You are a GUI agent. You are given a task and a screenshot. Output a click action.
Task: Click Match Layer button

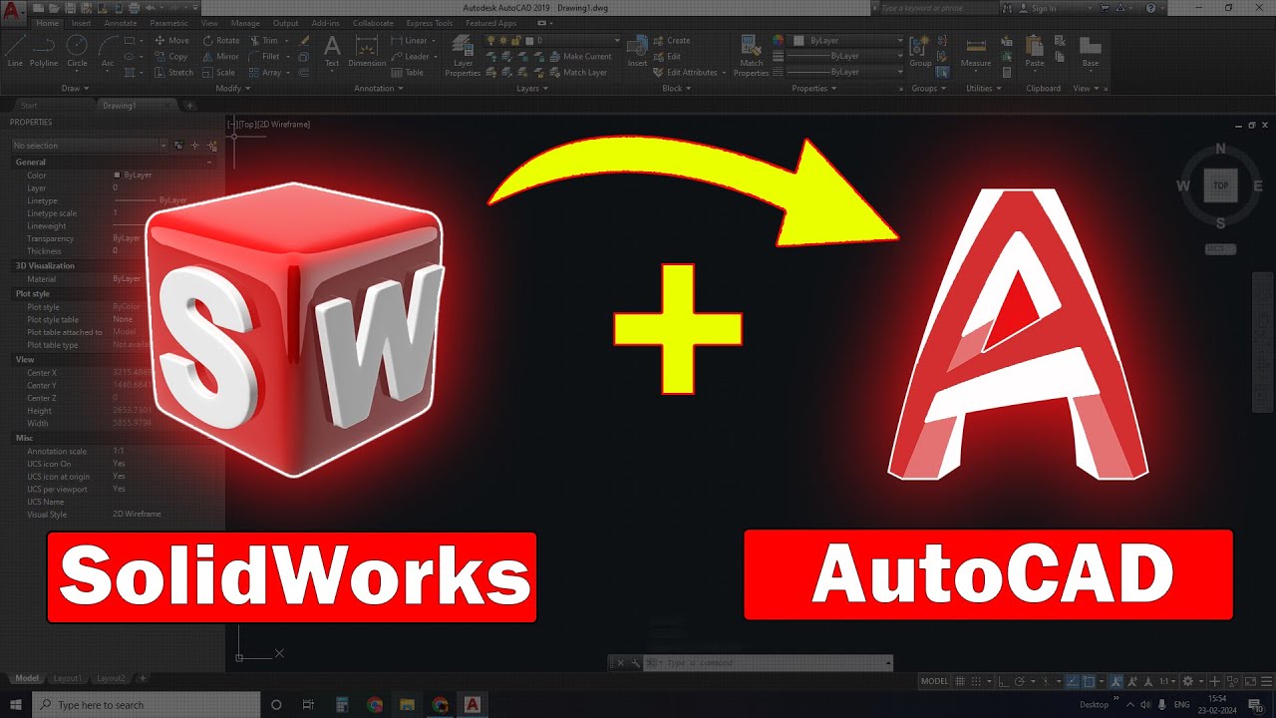click(578, 73)
